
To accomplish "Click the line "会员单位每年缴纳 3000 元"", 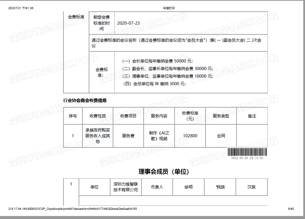I will pyautogui.click(x=155, y=84).
